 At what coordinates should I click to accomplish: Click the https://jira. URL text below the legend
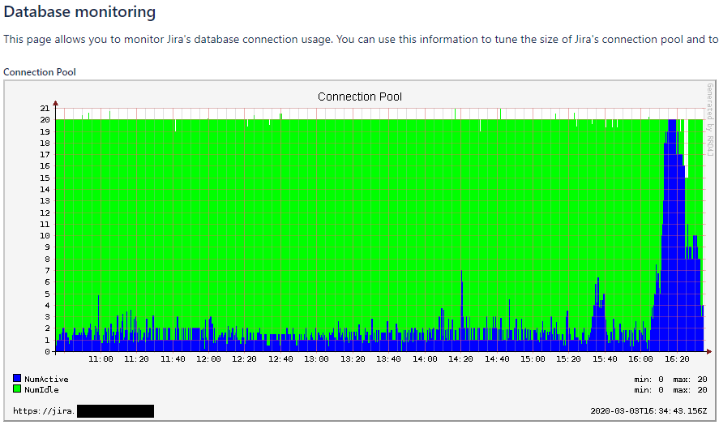tap(44, 410)
